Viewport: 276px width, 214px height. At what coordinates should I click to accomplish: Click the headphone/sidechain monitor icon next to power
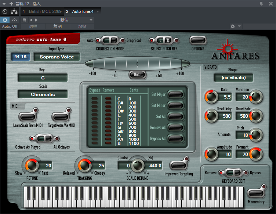click(x=14, y=20)
